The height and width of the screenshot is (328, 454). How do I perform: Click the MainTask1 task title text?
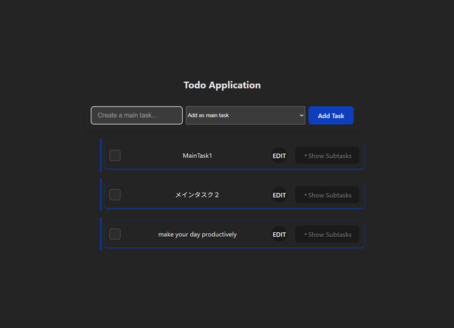(197, 156)
